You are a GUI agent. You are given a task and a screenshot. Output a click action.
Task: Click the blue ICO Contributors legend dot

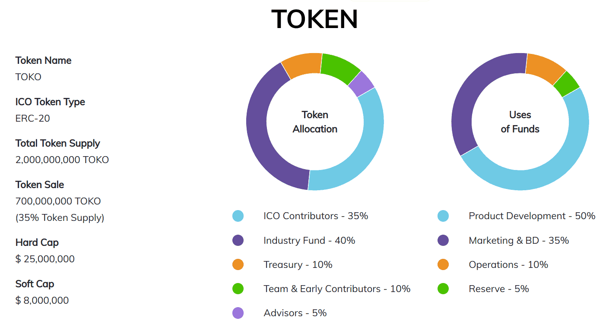[x=238, y=216]
